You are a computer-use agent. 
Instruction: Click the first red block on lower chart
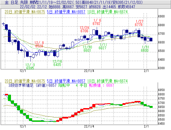click(x=6, y=94)
